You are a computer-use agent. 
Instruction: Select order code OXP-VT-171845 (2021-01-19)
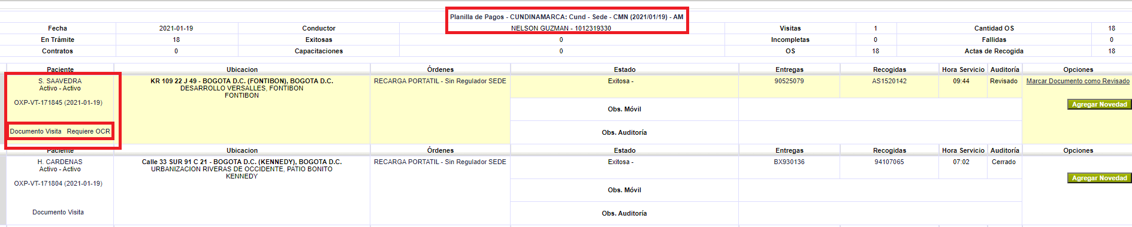click(58, 102)
